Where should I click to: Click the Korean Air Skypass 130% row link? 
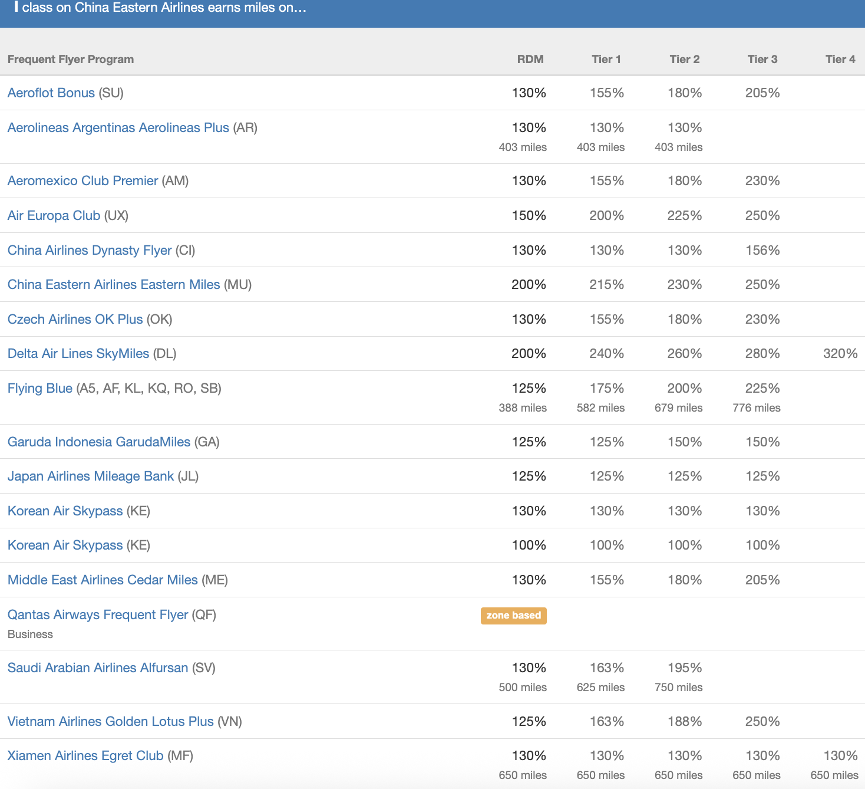point(65,511)
